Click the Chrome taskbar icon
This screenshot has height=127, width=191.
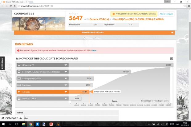click(30, 124)
